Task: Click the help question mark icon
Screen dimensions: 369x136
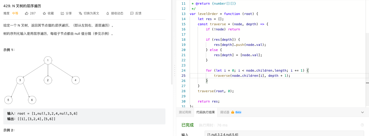Action: (362, 125)
